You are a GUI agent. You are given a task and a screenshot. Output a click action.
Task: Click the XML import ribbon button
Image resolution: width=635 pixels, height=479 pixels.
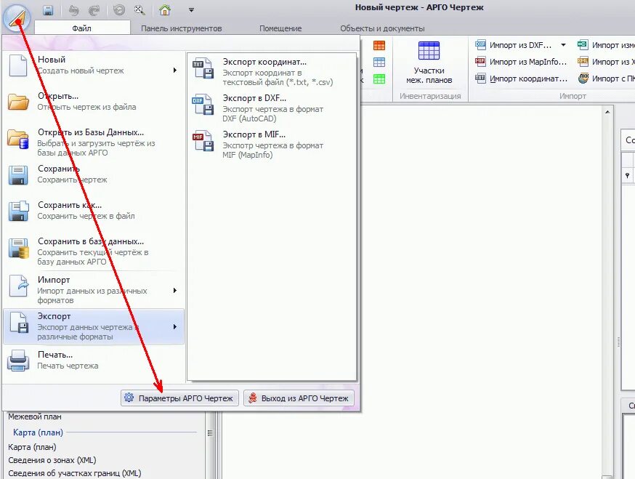(x=605, y=62)
